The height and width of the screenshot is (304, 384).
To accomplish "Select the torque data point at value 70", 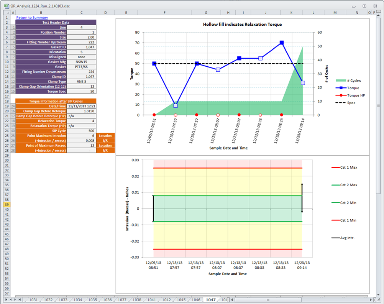I will [x=282, y=43].
